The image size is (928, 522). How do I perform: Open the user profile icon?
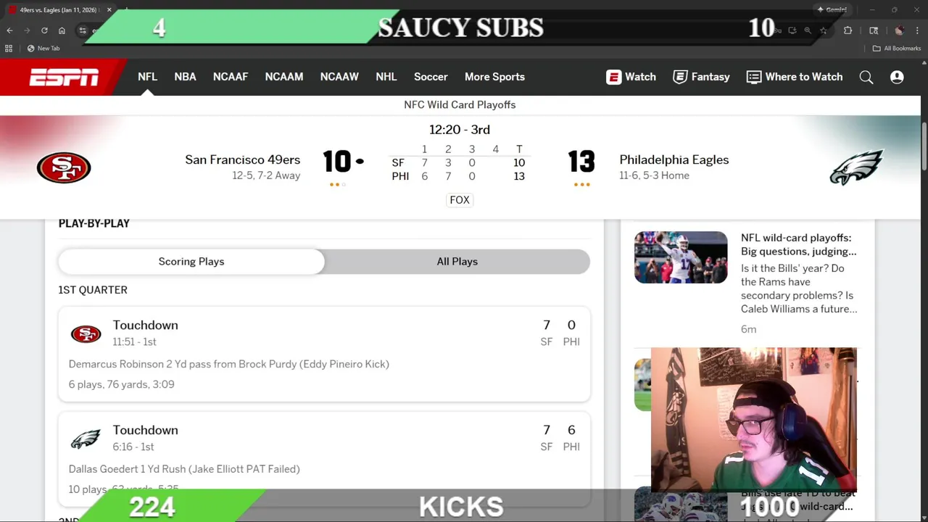pos(897,77)
